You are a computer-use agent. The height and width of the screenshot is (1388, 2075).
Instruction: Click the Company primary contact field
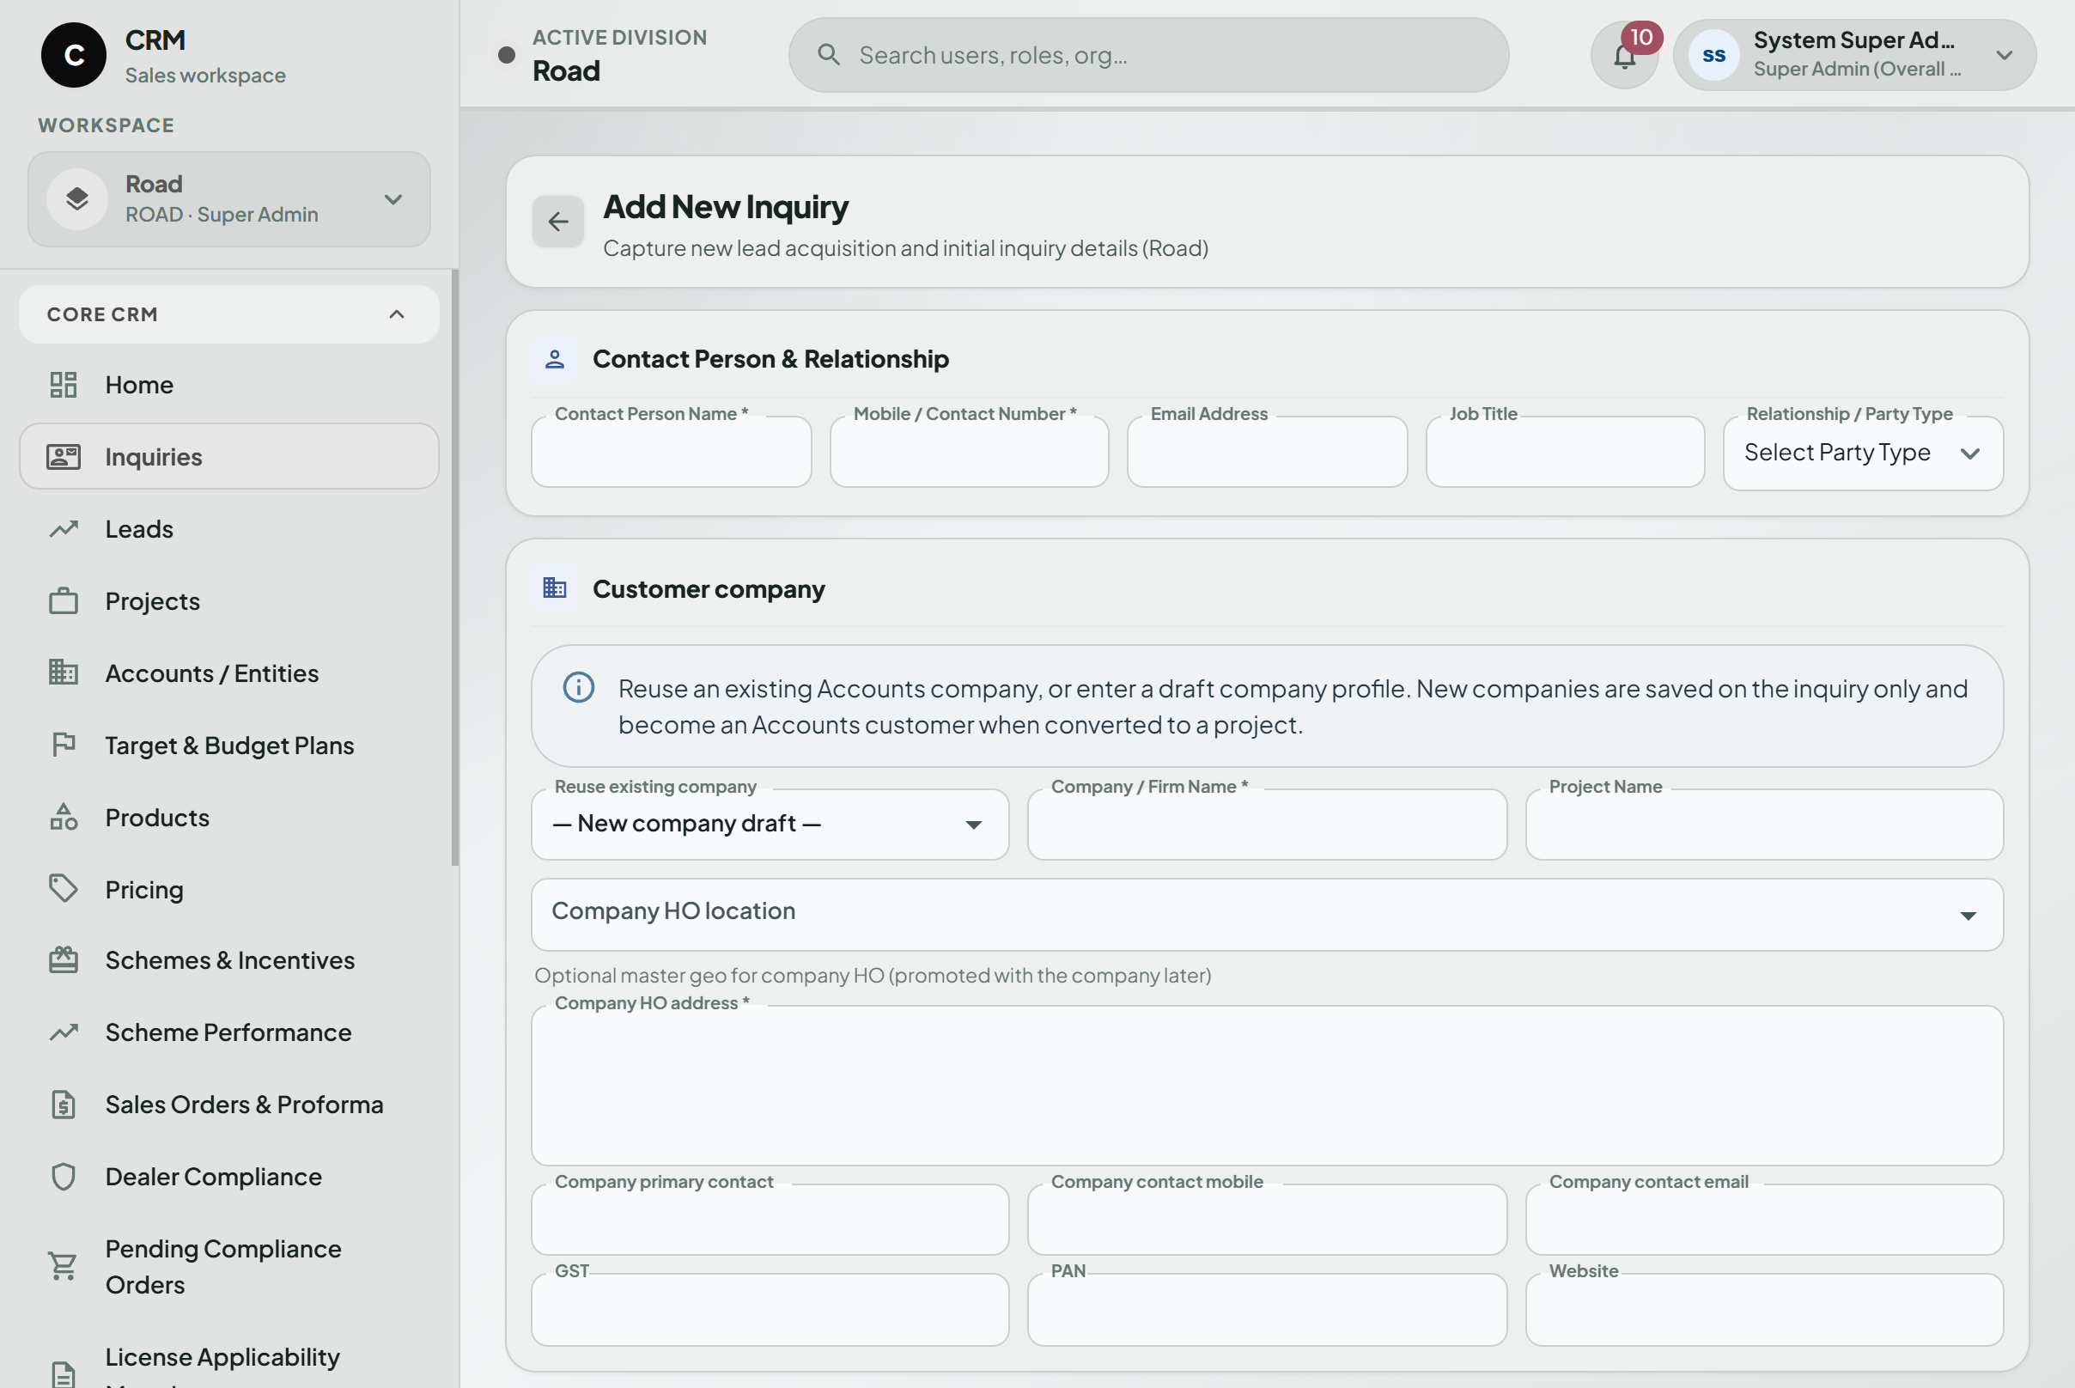pyautogui.click(x=770, y=1220)
